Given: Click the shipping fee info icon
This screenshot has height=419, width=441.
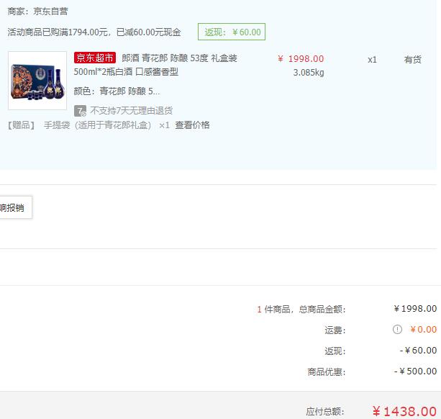Looking at the screenshot, I should 397,329.
